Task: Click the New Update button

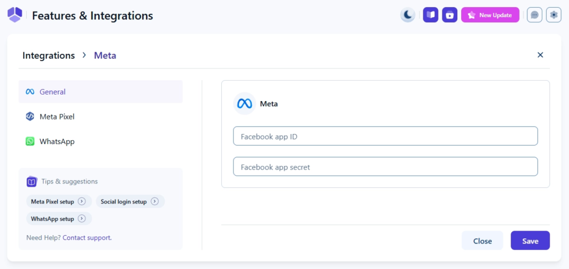Action: click(x=490, y=15)
